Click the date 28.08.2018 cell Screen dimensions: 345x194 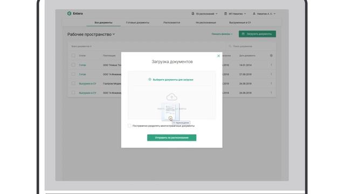tap(245, 93)
